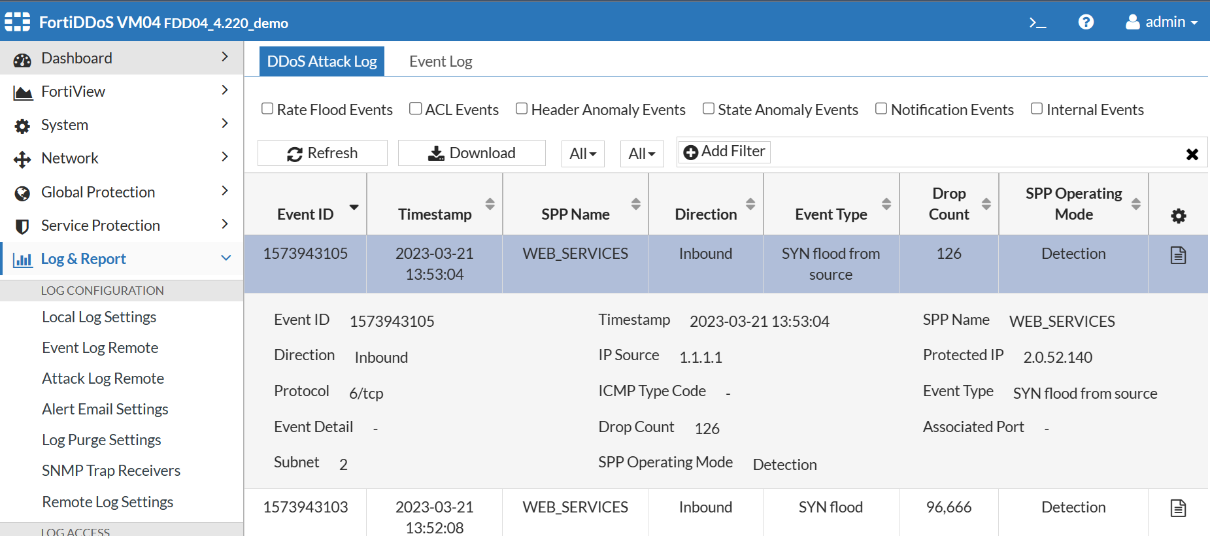Click the Service Protection shield icon
Screen dimensions: 1210x536
(x=22, y=227)
